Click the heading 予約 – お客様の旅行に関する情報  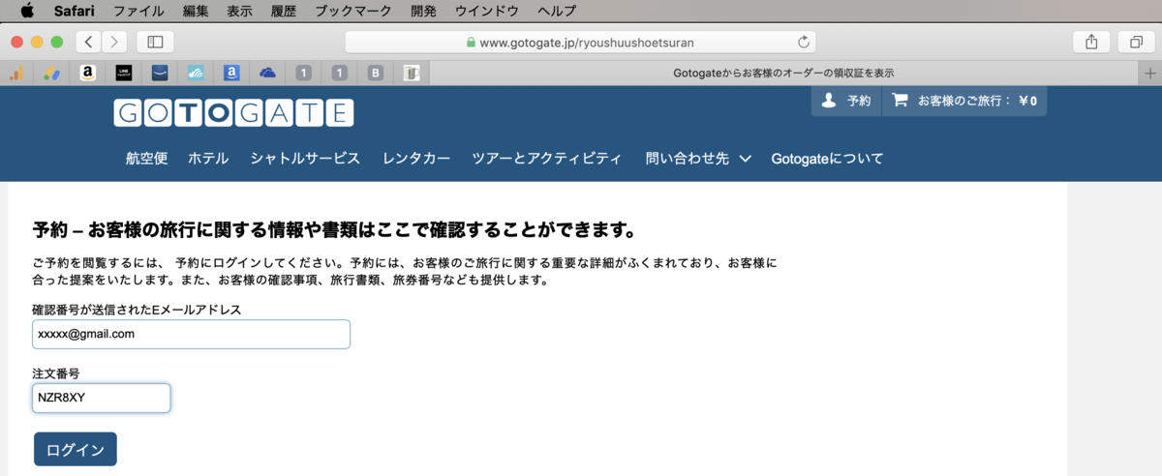pos(334,230)
